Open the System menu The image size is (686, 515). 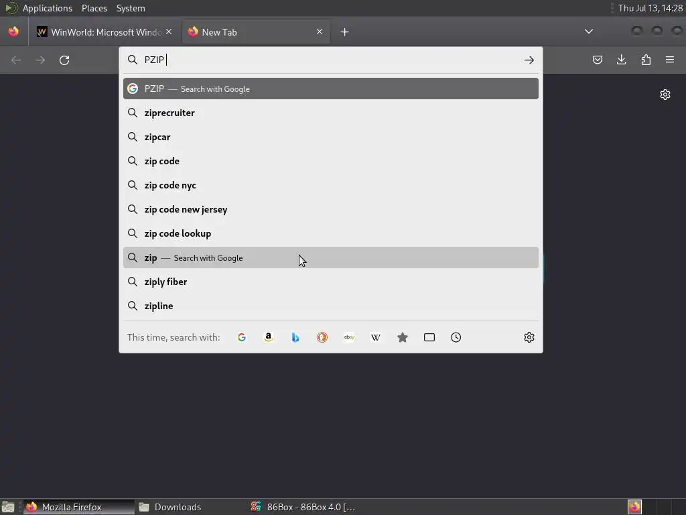tap(131, 8)
